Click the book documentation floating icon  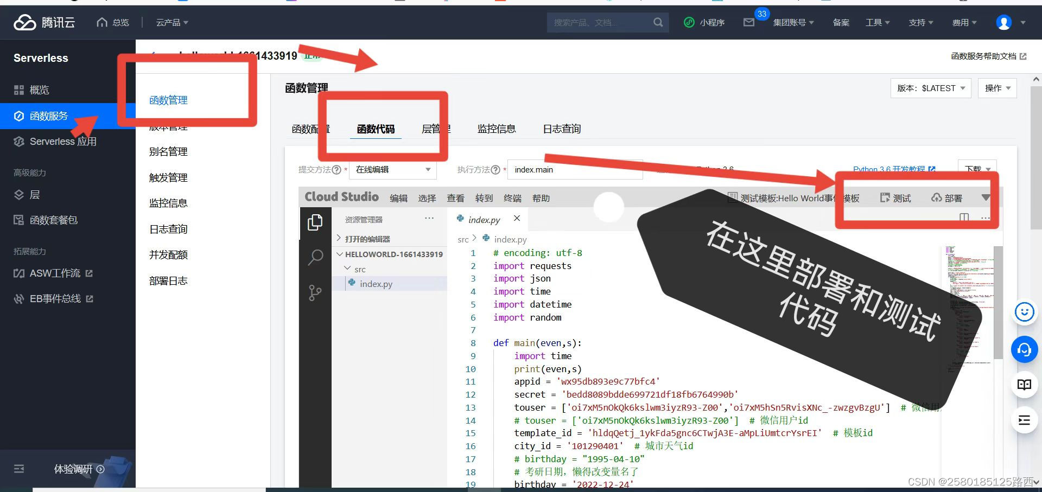pos(1024,385)
